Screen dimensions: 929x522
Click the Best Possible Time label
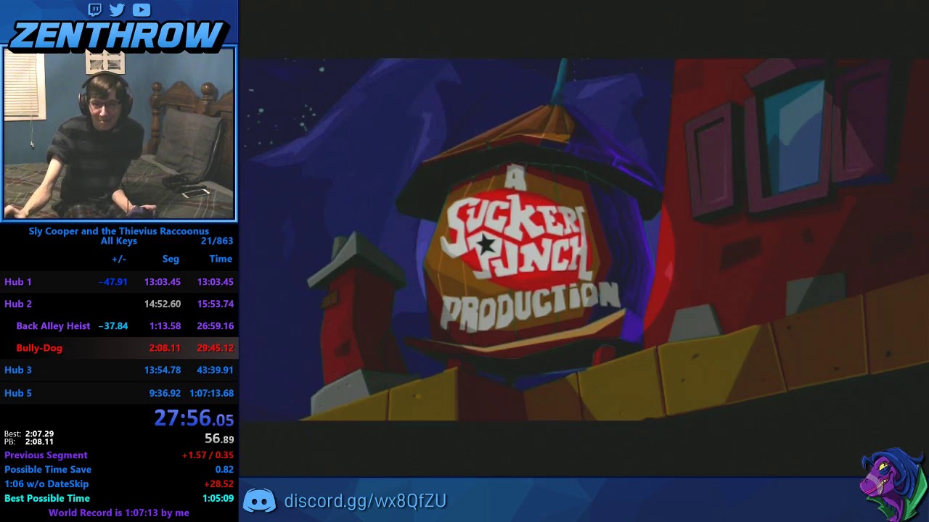coord(47,499)
